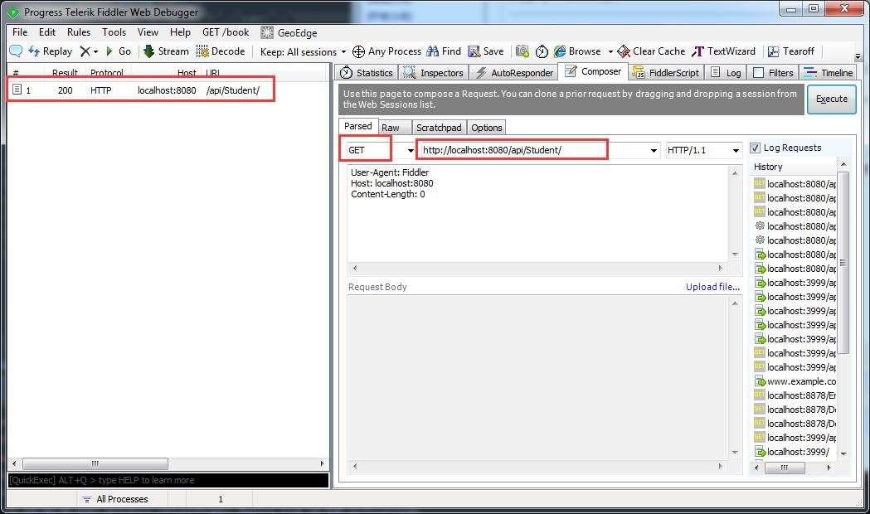This screenshot has height=514, width=870.
Task: Click the QuickExec command box
Action: 168,480
